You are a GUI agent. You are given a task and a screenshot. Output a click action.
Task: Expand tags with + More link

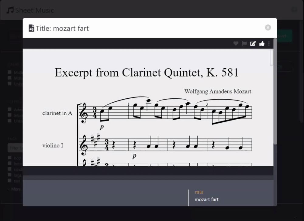click(14, 189)
